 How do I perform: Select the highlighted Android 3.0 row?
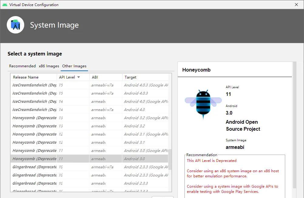pyautogui.click(x=90, y=159)
